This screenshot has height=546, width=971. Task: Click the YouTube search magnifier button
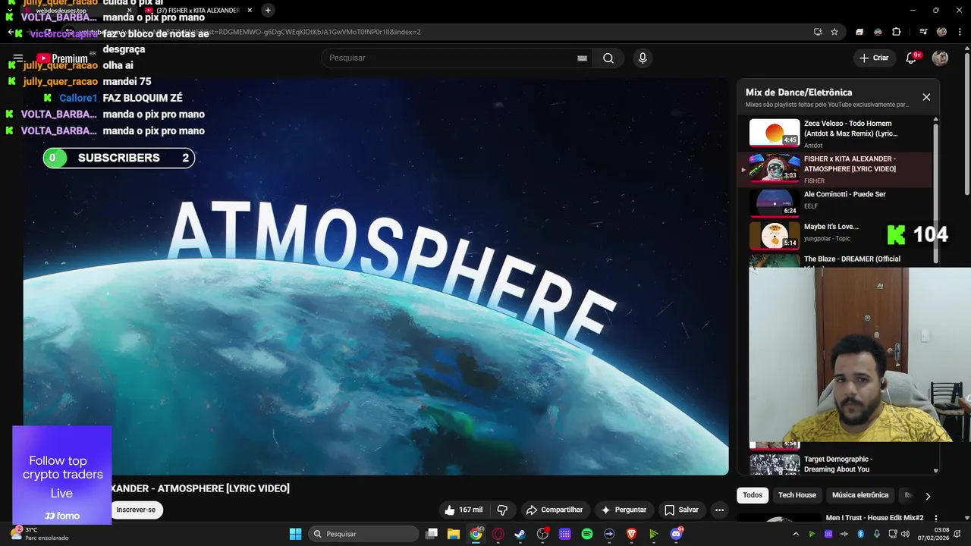(608, 58)
